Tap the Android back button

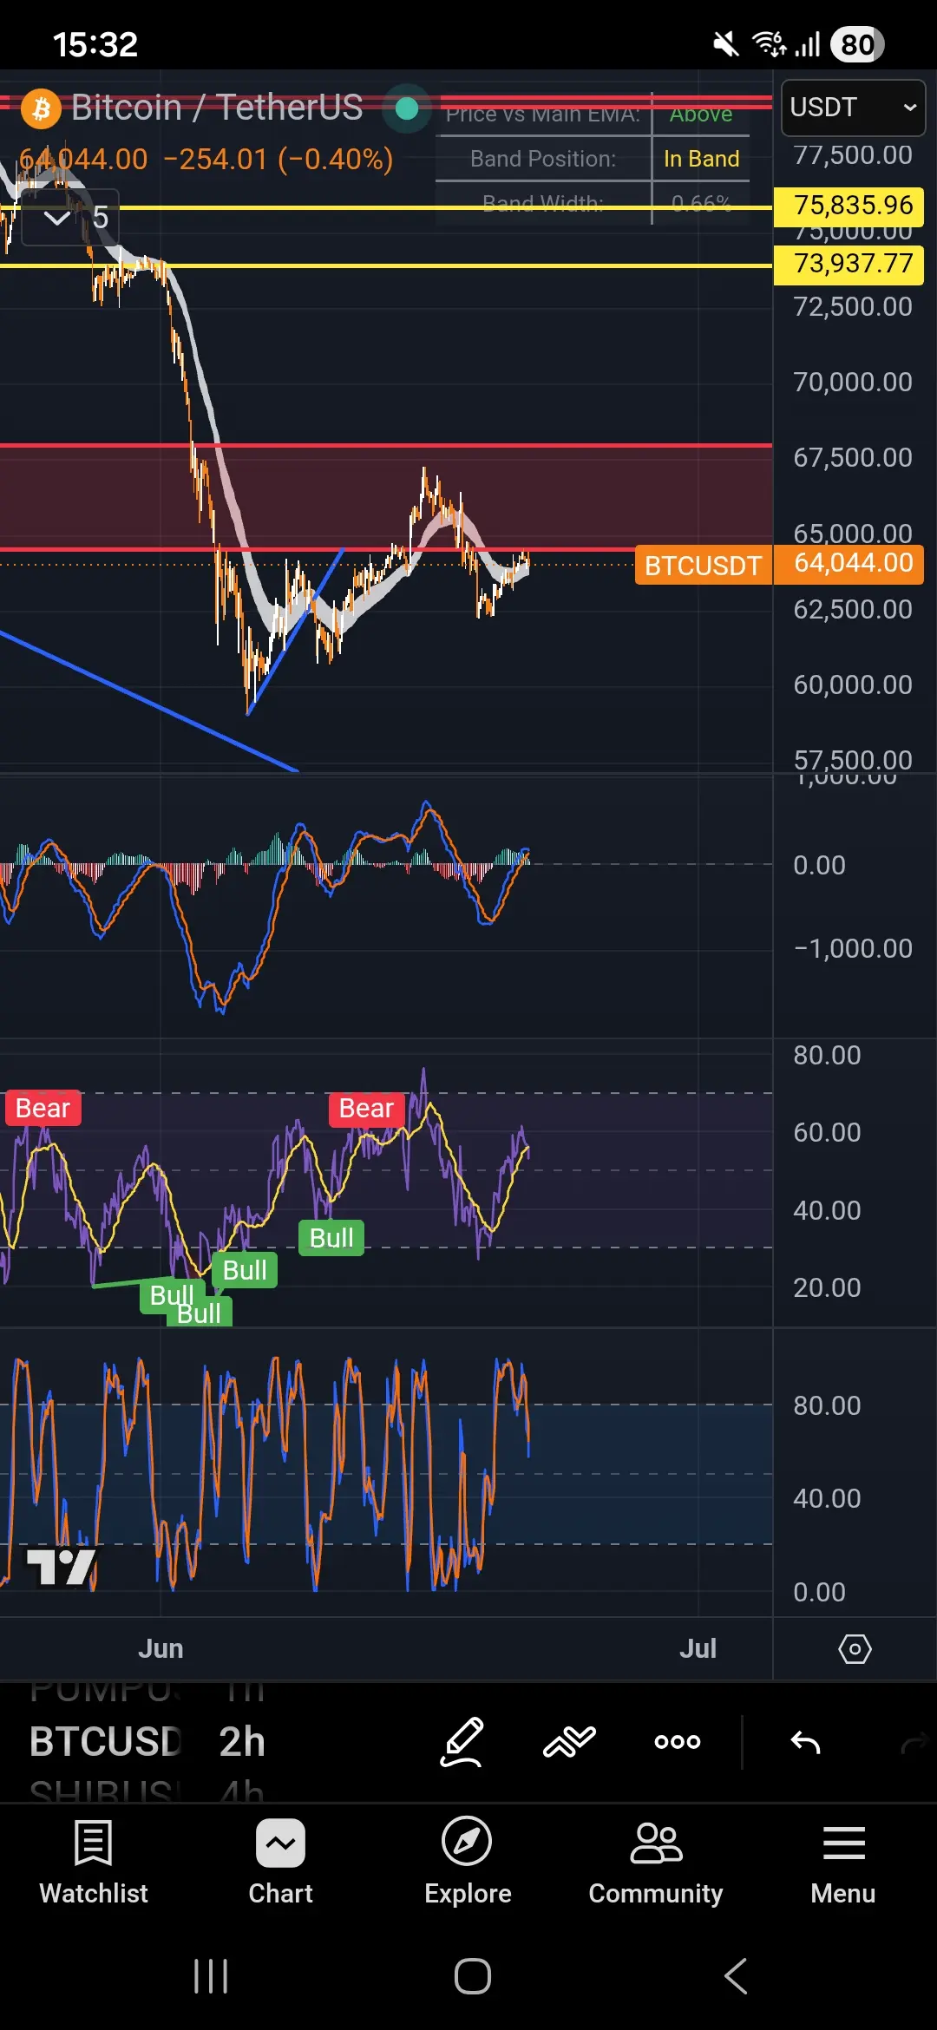(x=736, y=1976)
